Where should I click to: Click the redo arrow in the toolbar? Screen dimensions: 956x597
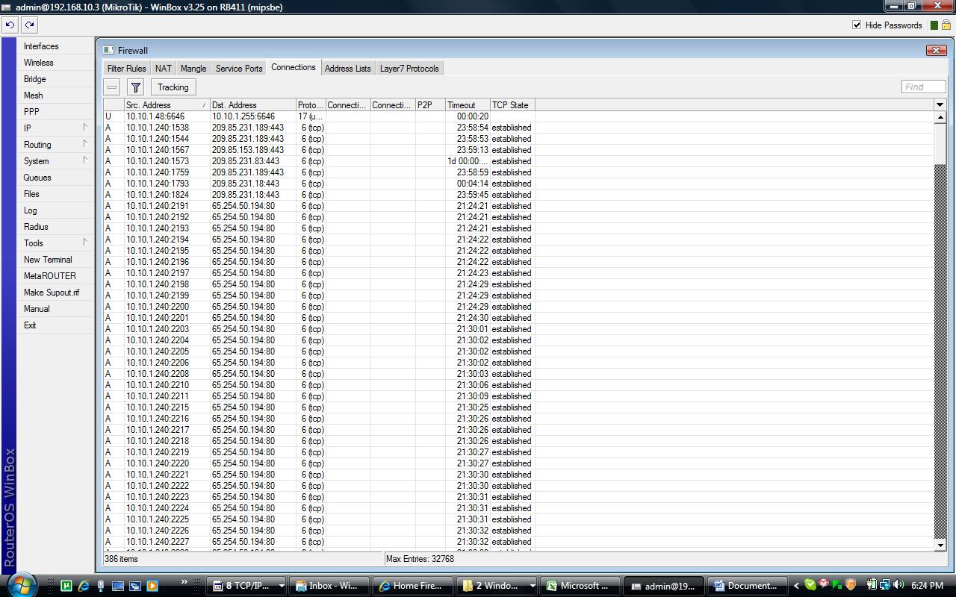click(x=28, y=25)
